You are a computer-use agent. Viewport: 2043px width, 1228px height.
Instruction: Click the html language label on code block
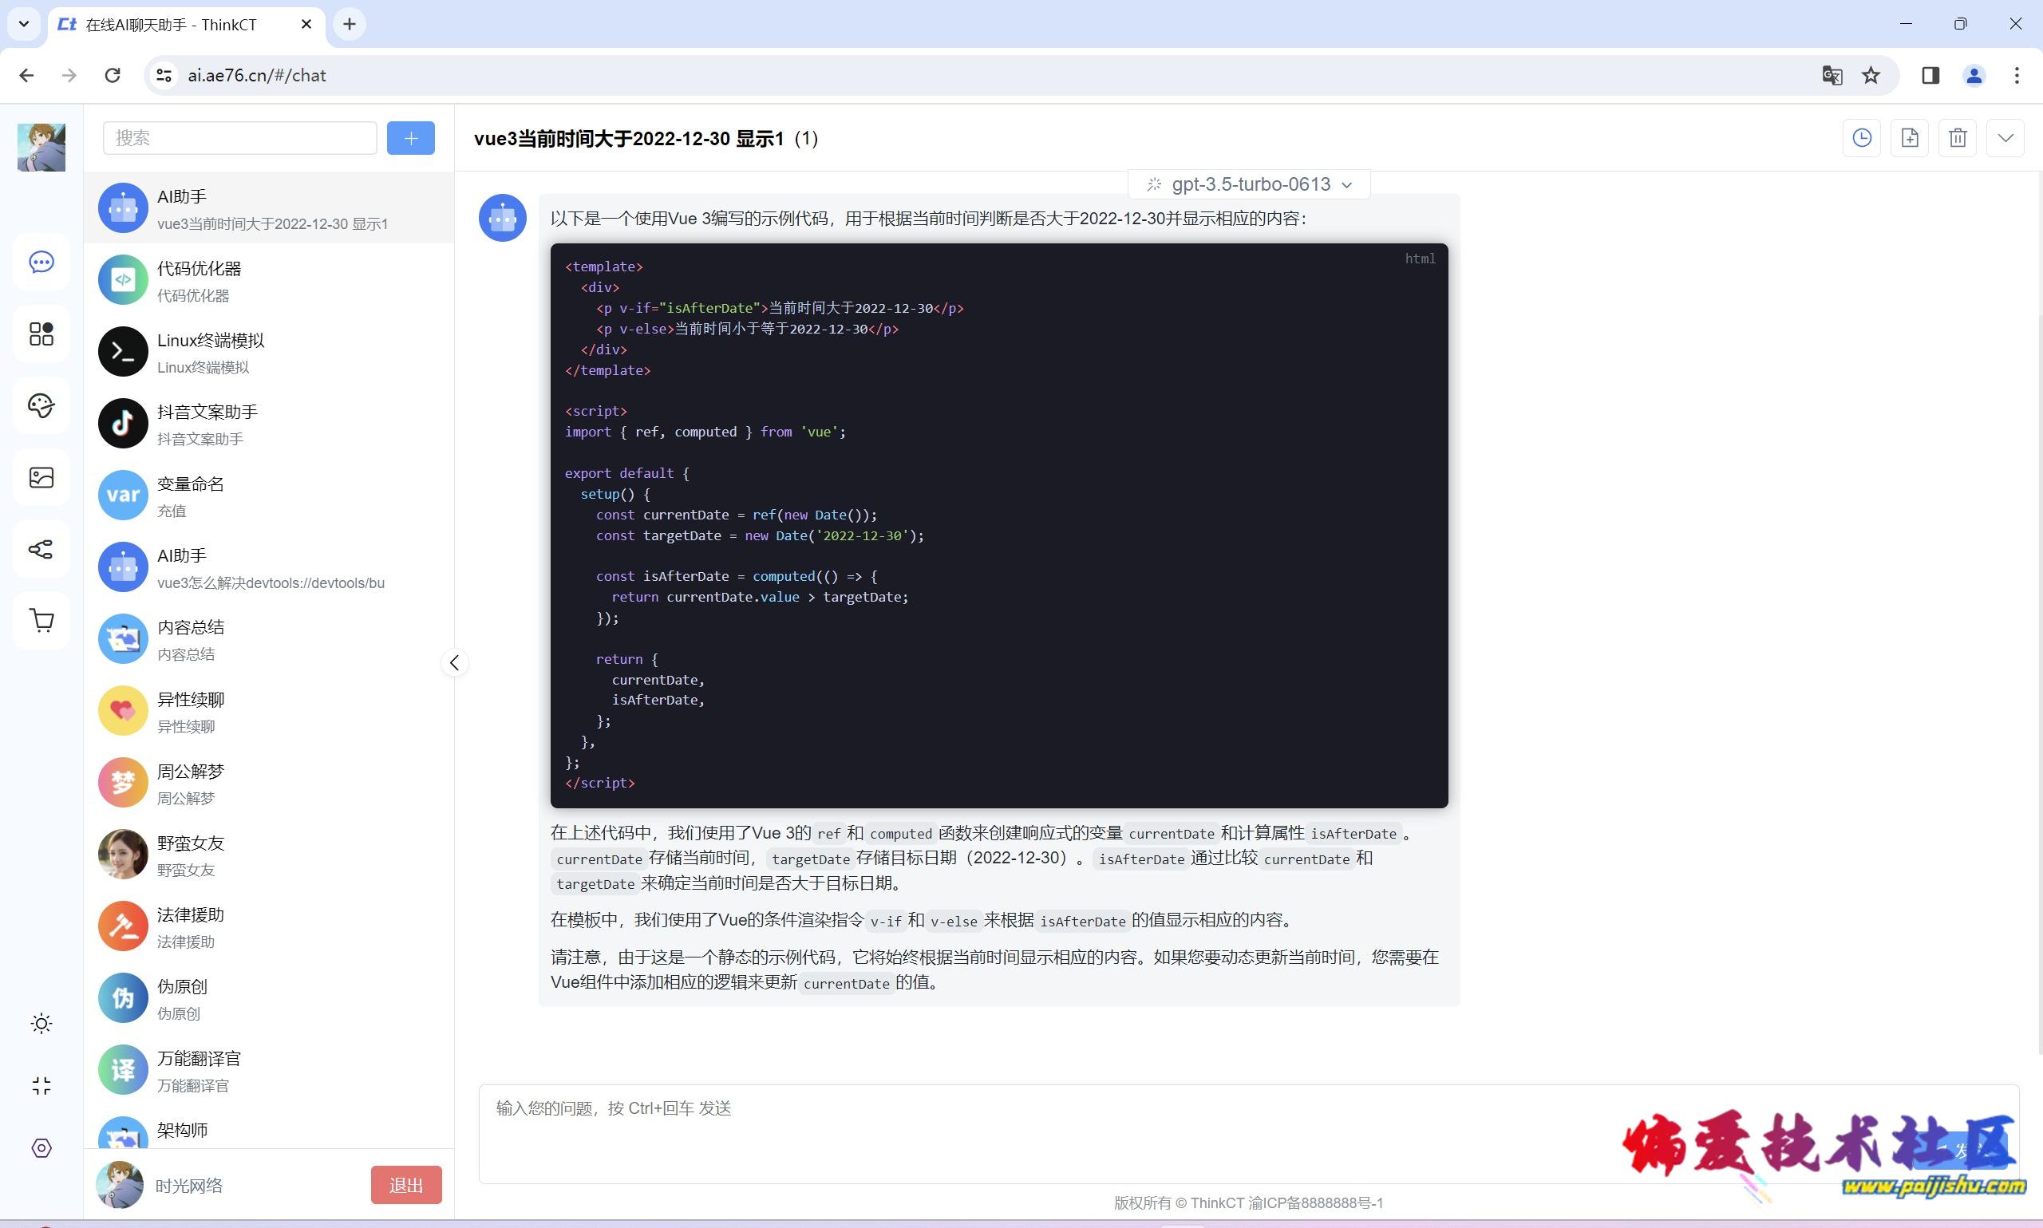point(1420,259)
